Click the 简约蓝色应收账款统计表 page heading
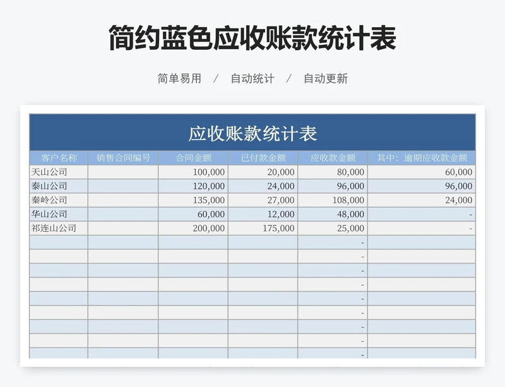Screen dimensions: 505x387 pos(252,39)
